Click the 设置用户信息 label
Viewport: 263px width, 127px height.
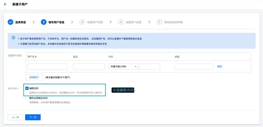coord(14,56)
